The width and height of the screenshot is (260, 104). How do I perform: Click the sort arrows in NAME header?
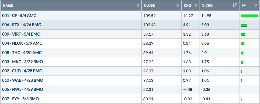click(x=138, y=5)
